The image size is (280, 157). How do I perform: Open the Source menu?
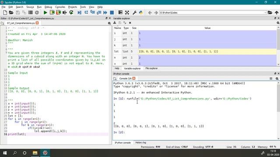pyautogui.click(x=30, y=7)
